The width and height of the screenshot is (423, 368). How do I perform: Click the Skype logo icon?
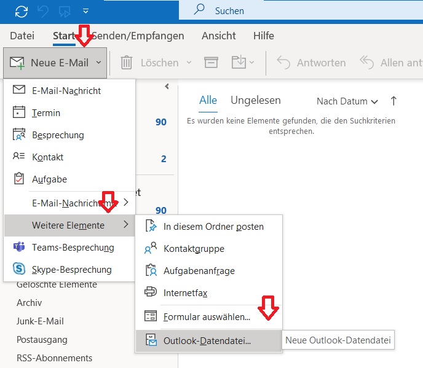(x=19, y=268)
